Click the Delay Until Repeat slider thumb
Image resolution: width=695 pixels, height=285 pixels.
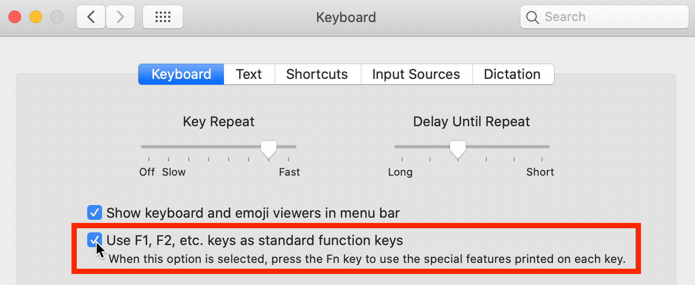458,149
